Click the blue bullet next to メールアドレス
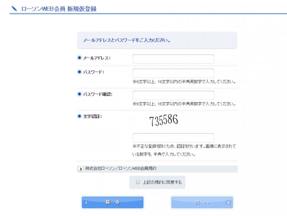Screen dimensions: 287x216 79,58
